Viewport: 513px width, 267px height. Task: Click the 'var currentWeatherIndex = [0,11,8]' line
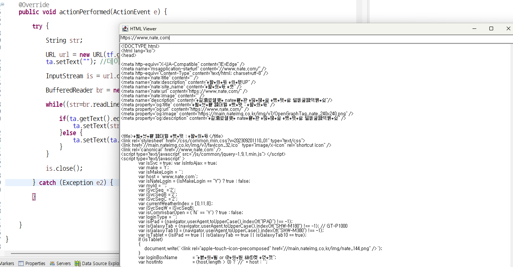pos(176,203)
